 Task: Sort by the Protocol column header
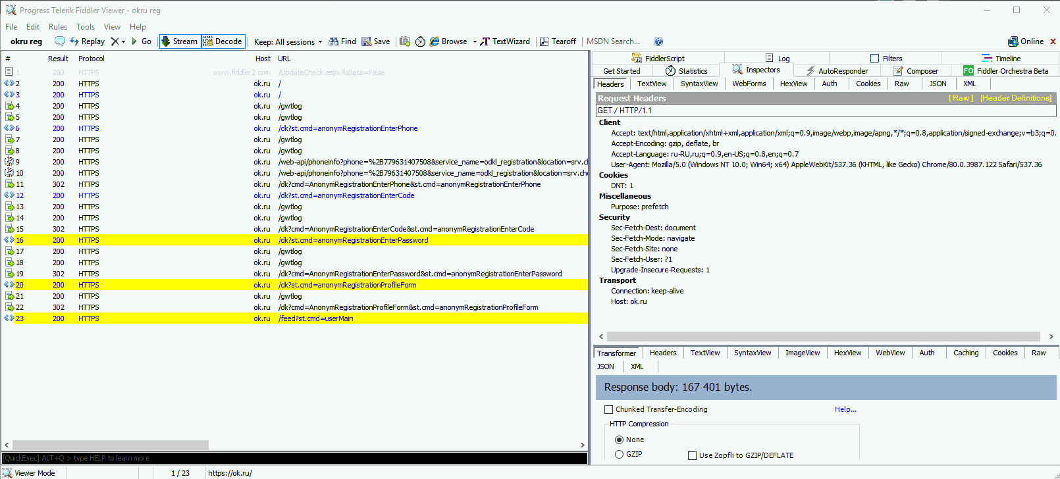coord(91,59)
